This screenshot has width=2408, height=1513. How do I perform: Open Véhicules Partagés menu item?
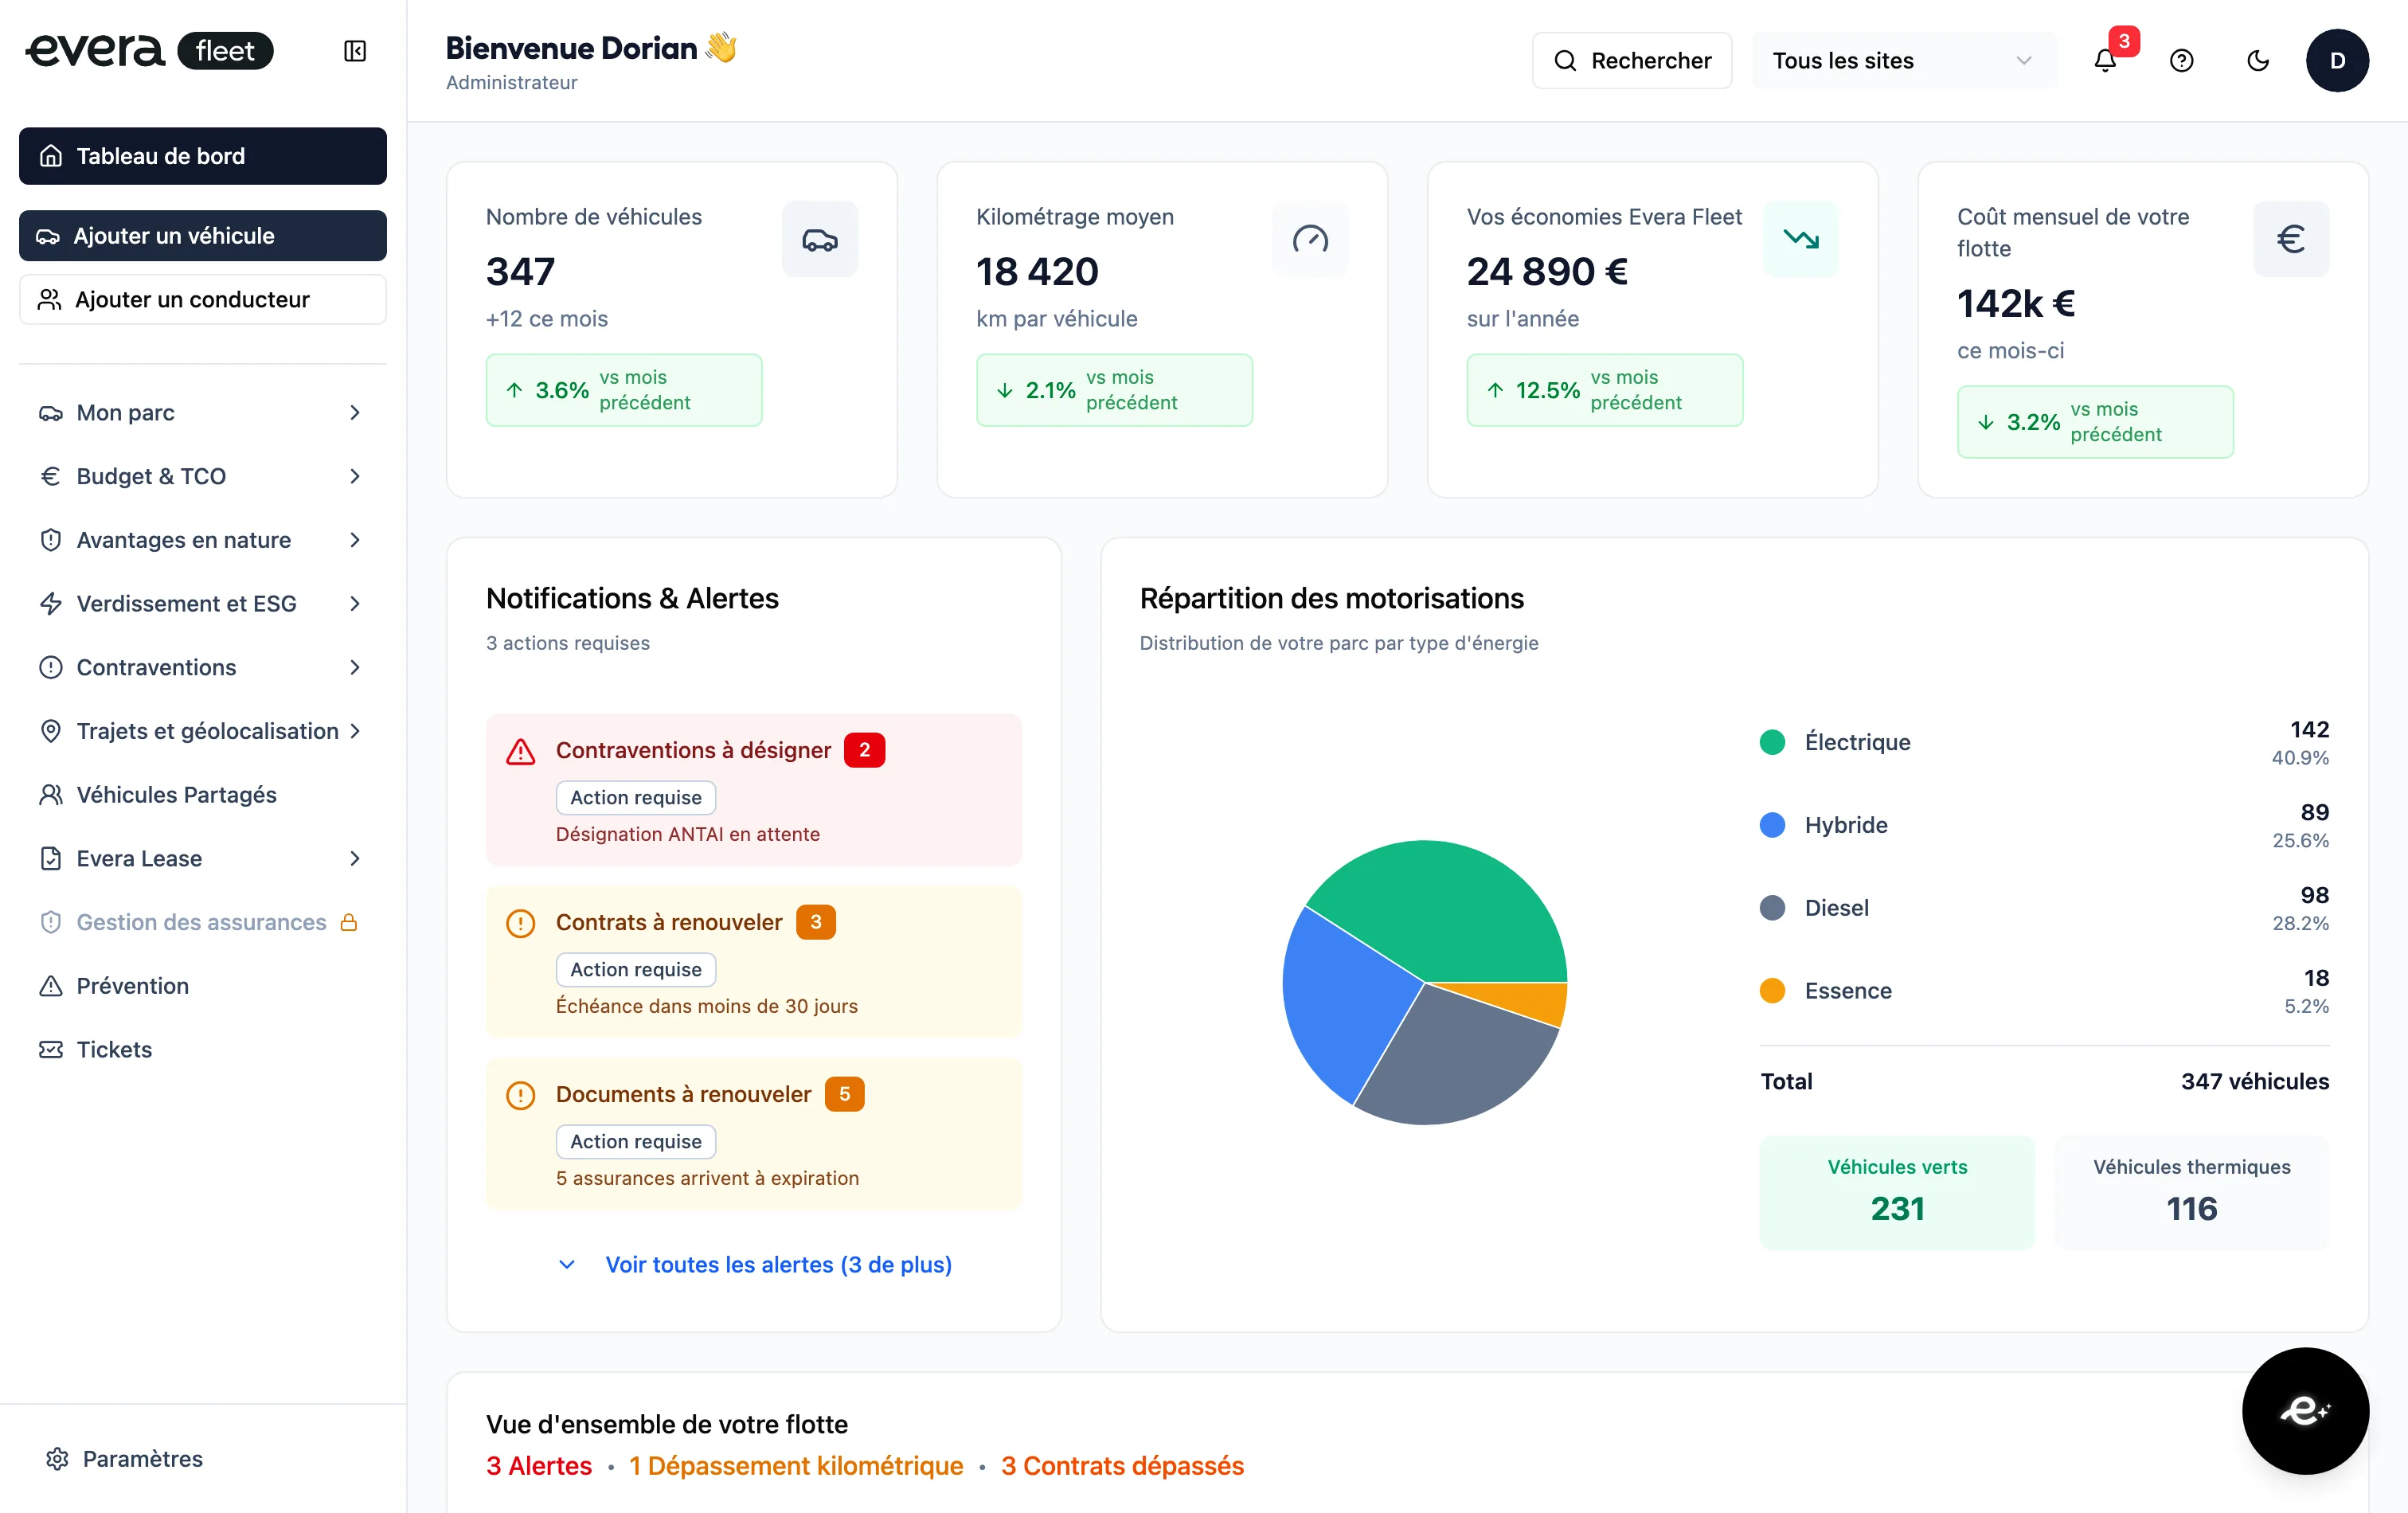click(203, 795)
